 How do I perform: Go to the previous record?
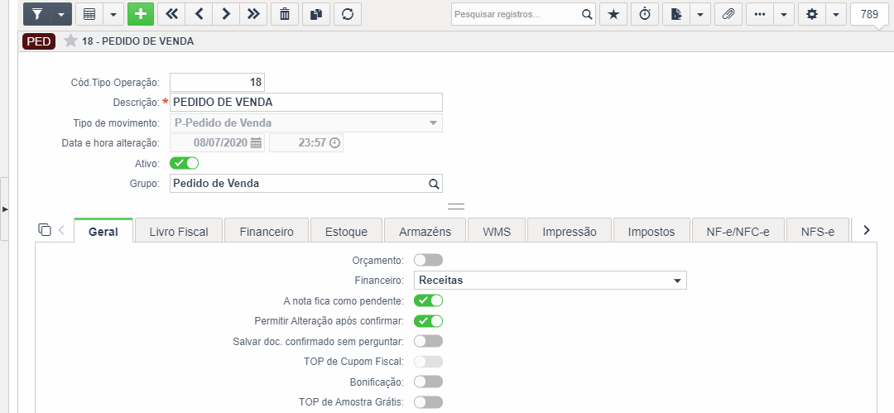click(x=199, y=14)
